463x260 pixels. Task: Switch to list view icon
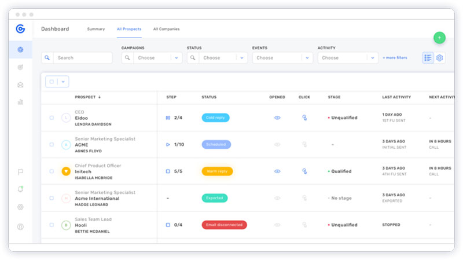tap(428, 58)
